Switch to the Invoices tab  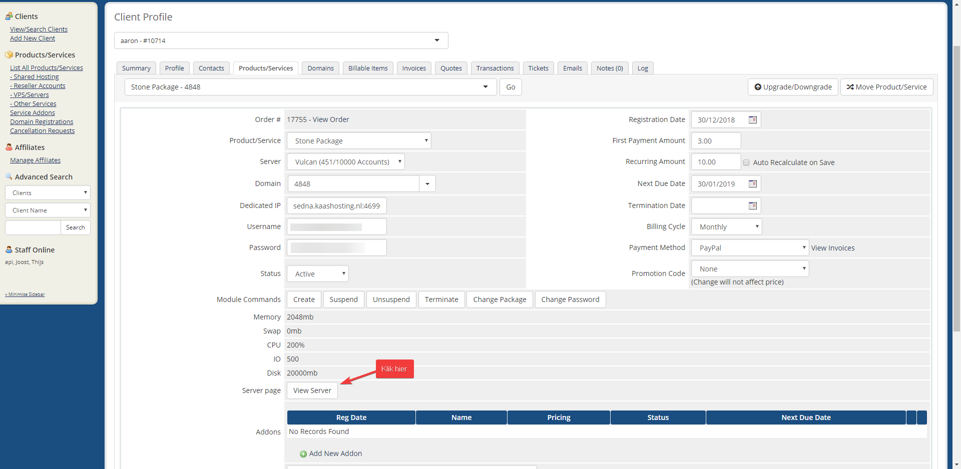tap(414, 68)
